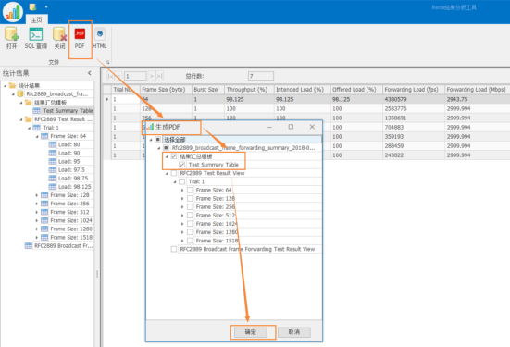Toggle Rfc2889_broadcast_frame_forwarding_summary checkbox
The width and height of the screenshot is (510, 347).
click(x=166, y=148)
